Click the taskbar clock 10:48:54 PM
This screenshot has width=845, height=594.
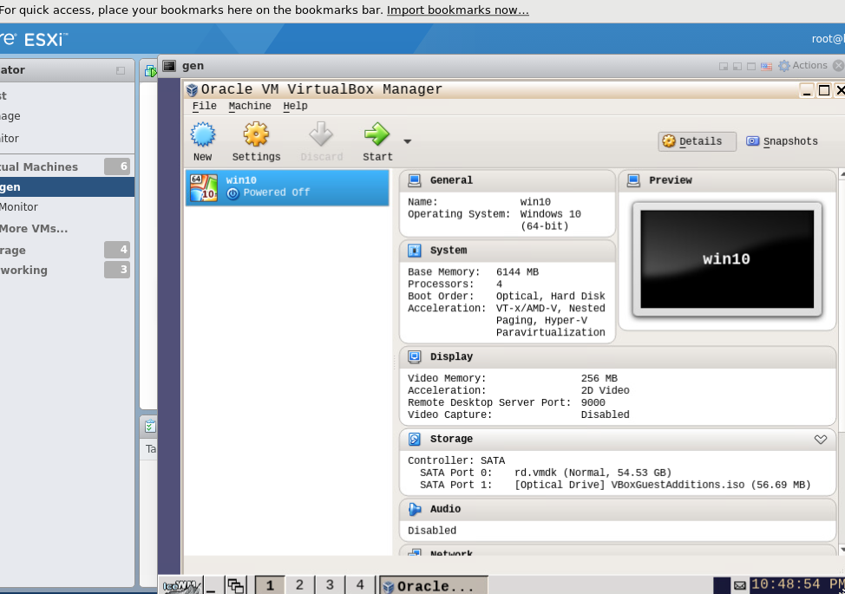tap(797, 584)
